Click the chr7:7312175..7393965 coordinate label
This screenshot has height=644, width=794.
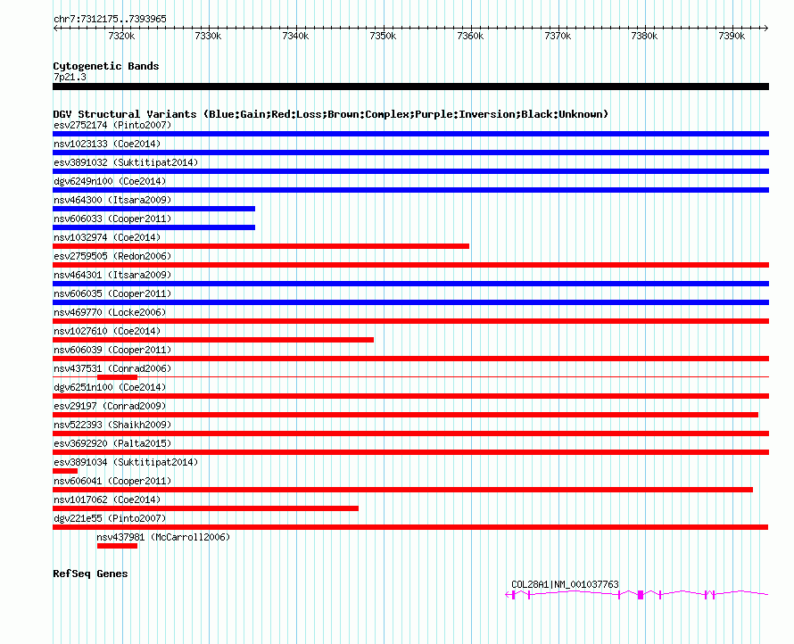coord(110,19)
